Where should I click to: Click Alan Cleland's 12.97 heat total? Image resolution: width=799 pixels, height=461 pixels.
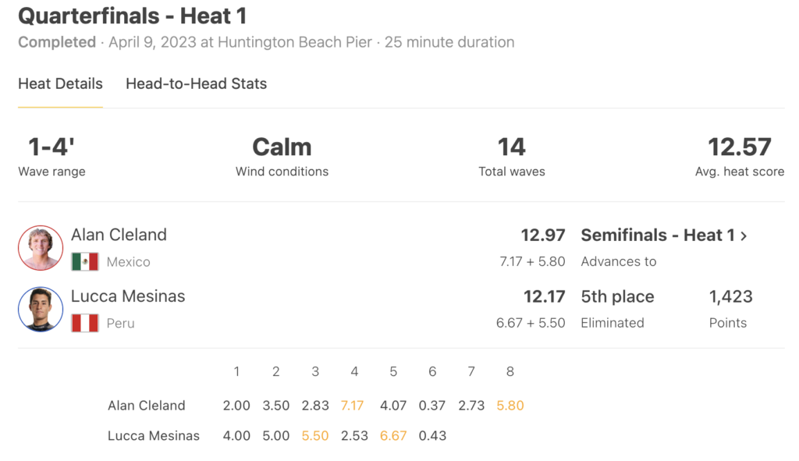pos(543,236)
